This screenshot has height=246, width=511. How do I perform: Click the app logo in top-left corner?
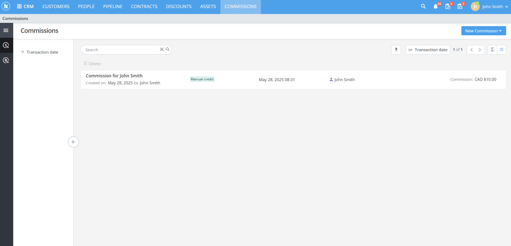[x=6, y=6]
